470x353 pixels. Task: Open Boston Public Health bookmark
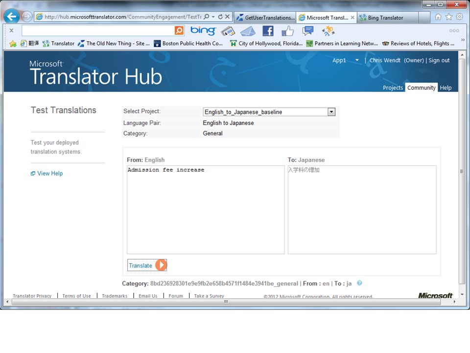[188, 44]
